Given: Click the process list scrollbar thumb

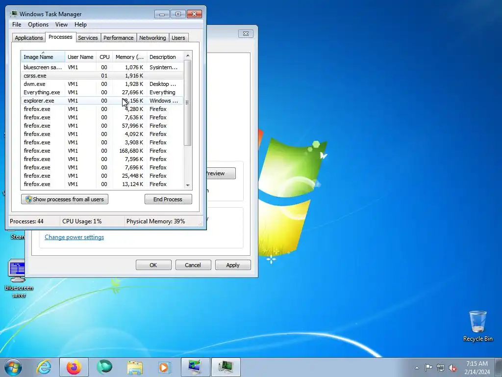Looking at the screenshot, I should click(188, 103).
